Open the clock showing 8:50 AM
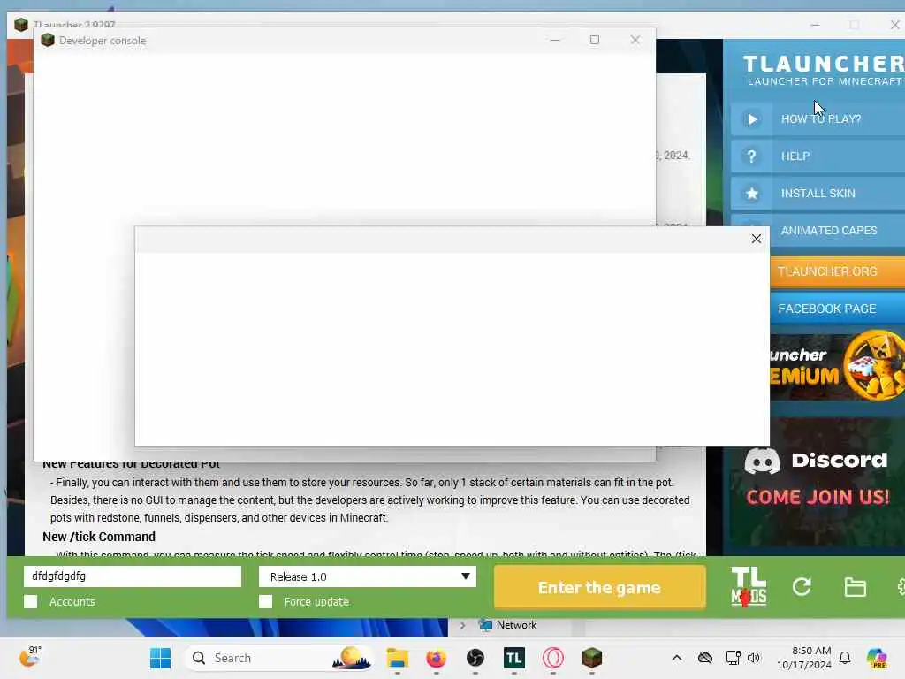905x679 pixels. click(803, 658)
